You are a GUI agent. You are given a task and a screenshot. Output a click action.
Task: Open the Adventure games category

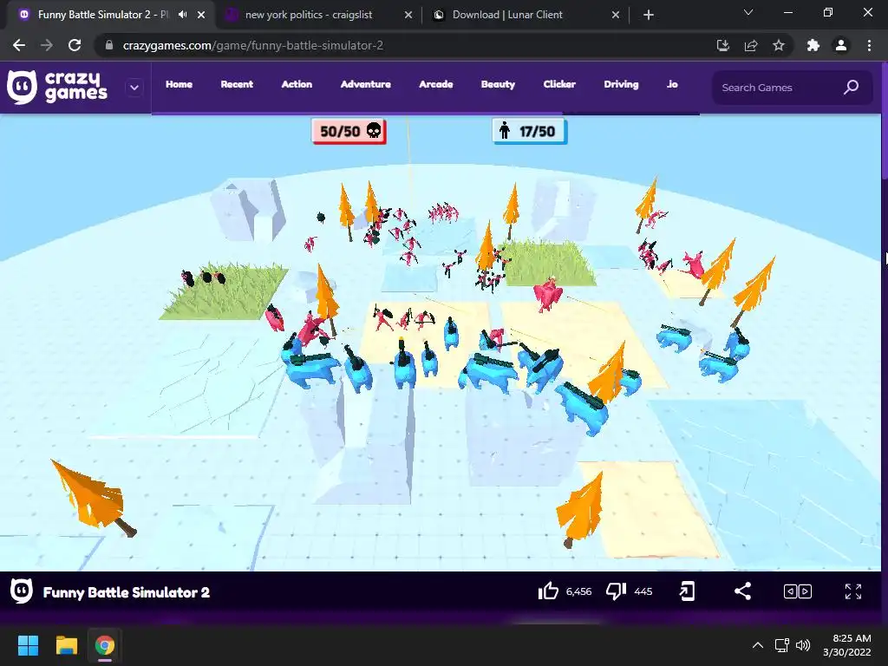point(366,84)
